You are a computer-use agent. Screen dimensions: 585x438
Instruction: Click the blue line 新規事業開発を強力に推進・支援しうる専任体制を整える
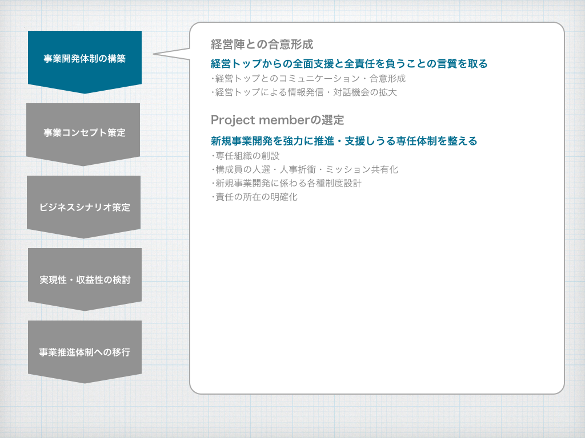tap(344, 141)
